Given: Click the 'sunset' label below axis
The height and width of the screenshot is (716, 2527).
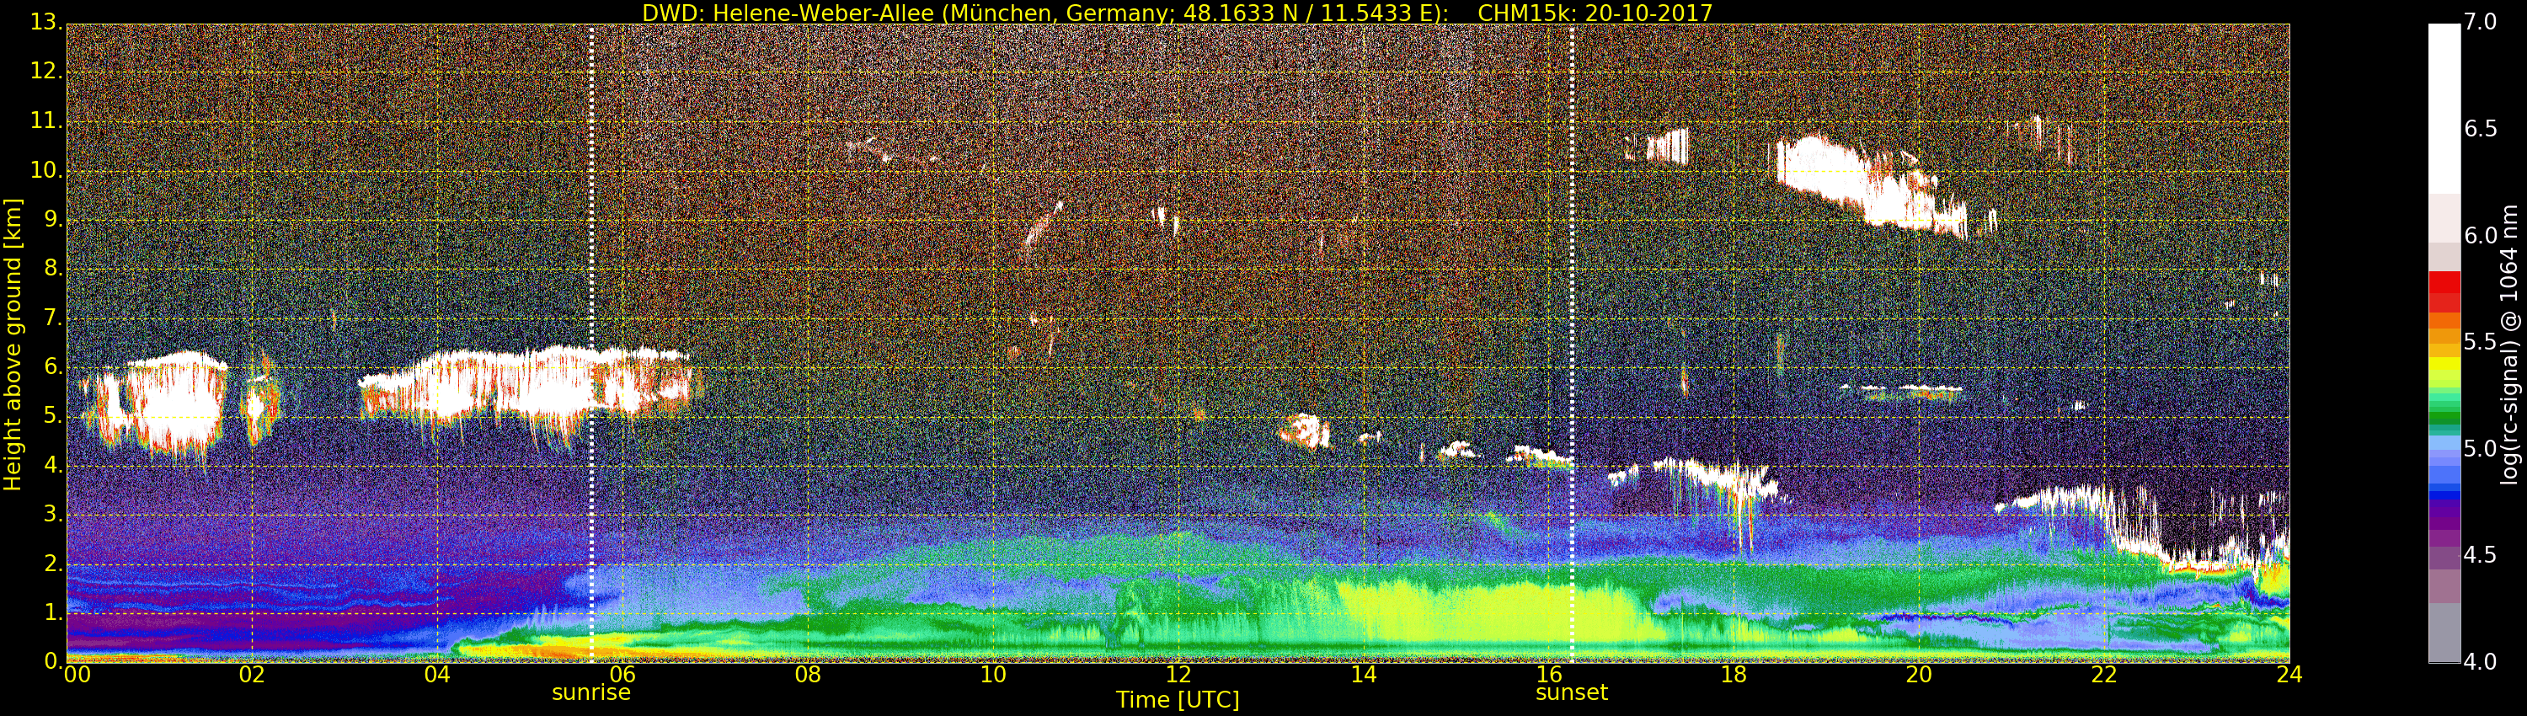Looking at the screenshot, I should [x=1572, y=692].
